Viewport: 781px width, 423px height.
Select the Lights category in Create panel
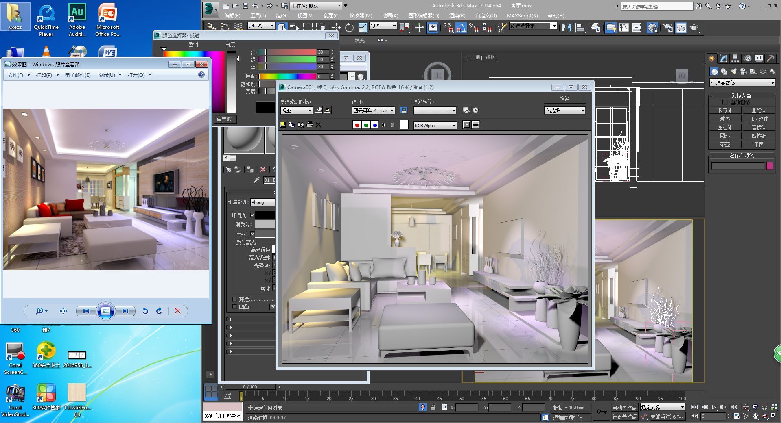[734, 72]
